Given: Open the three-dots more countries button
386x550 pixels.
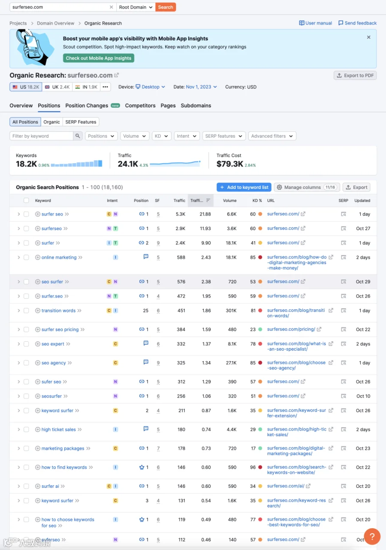Looking at the screenshot, I should pyautogui.click(x=106, y=87).
